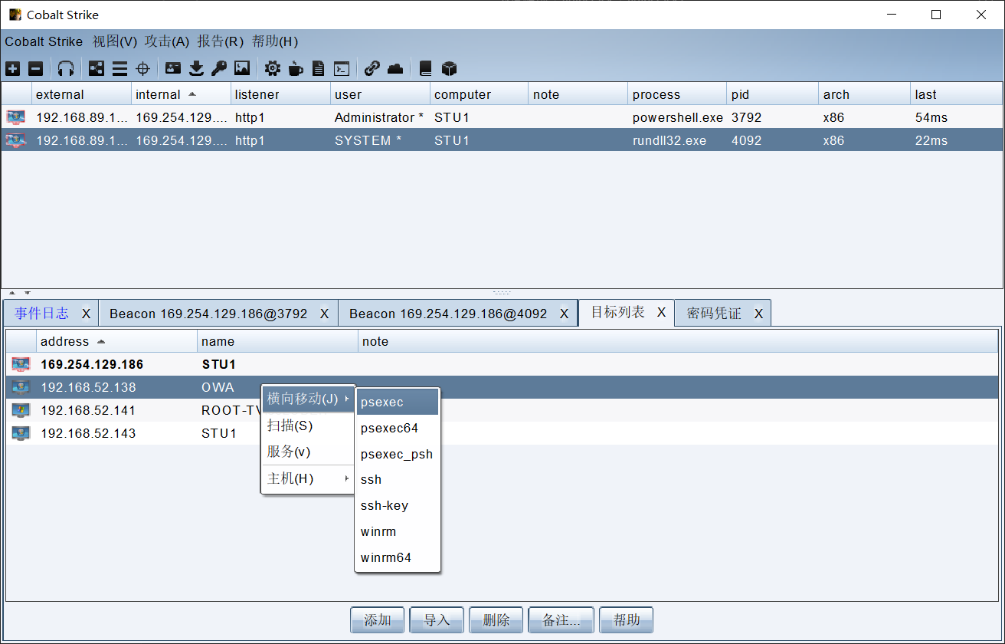Select target 169.254.129.186 row
This screenshot has width=1005, height=644.
[502, 364]
